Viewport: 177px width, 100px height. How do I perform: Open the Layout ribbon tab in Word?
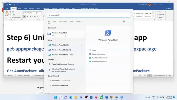[38, 9]
